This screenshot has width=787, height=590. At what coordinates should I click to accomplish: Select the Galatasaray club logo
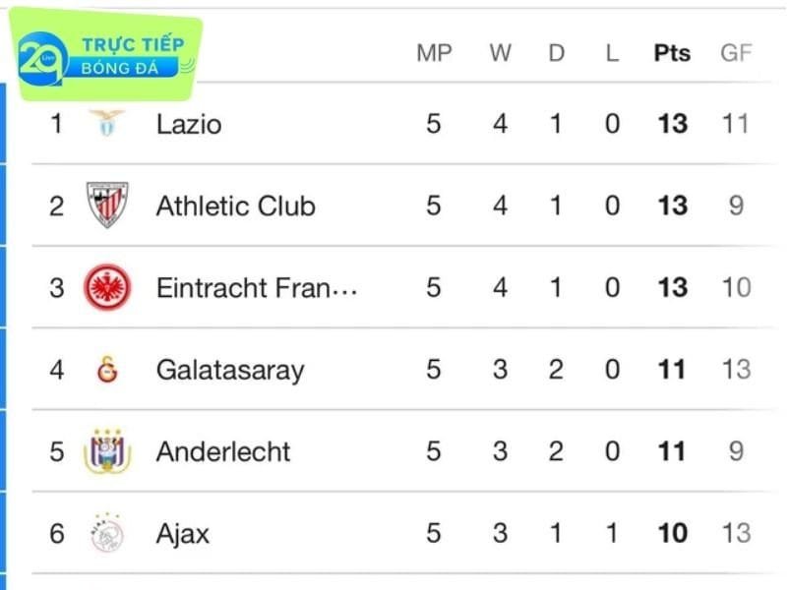[x=107, y=370]
